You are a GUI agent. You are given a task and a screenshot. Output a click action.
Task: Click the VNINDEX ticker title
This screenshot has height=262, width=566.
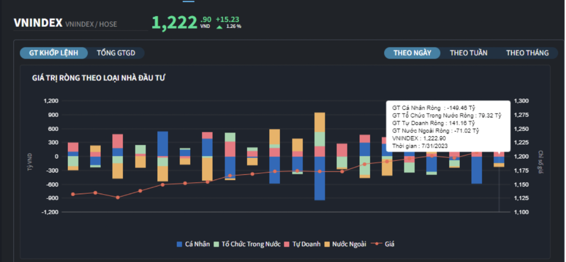pyautogui.click(x=38, y=23)
